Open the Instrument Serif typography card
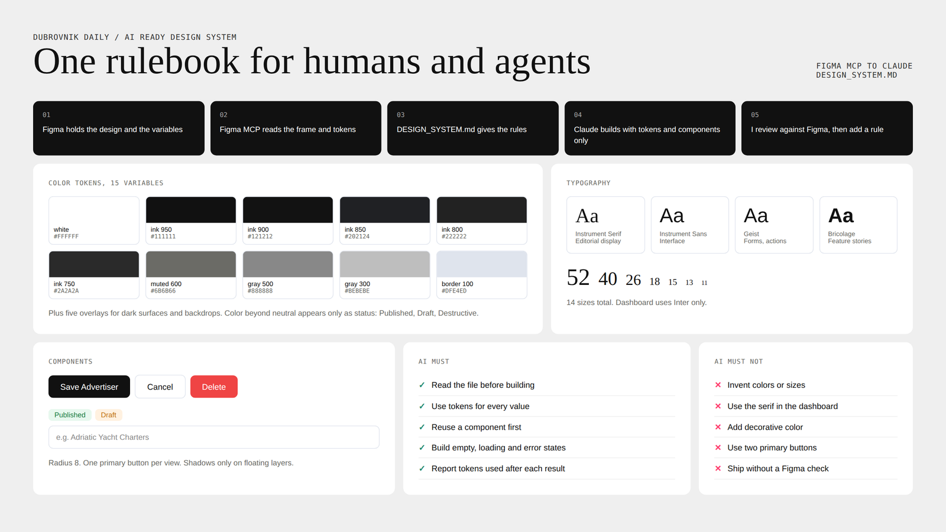The height and width of the screenshot is (532, 946). pyautogui.click(x=605, y=225)
